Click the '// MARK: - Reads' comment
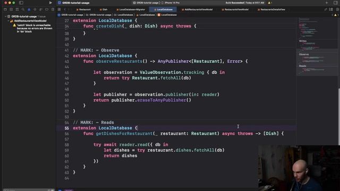340x191 pixels. pyautogui.click(x=93, y=123)
